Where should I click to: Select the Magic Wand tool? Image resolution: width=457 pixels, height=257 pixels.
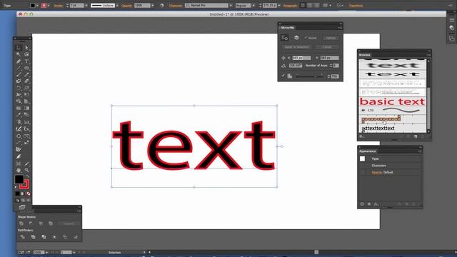point(19,54)
